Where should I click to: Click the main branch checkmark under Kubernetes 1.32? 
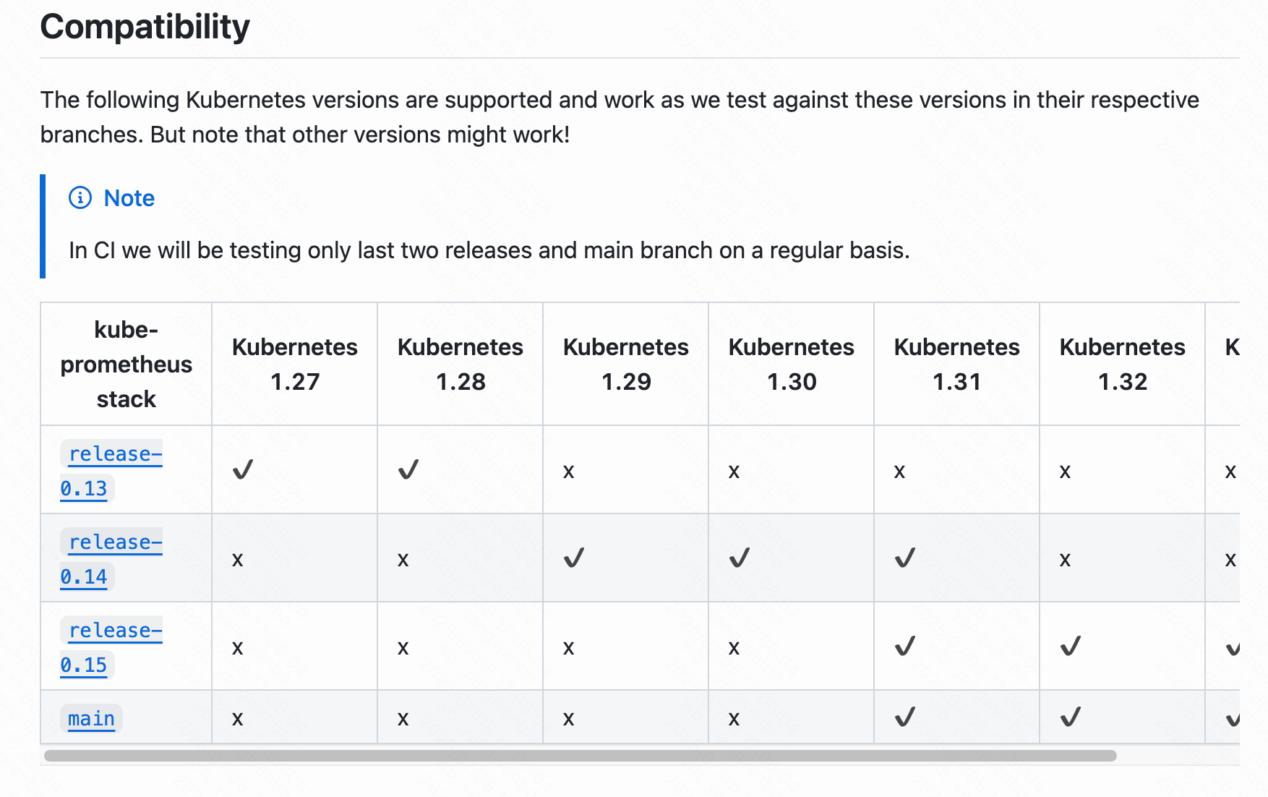click(x=1071, y=717)
